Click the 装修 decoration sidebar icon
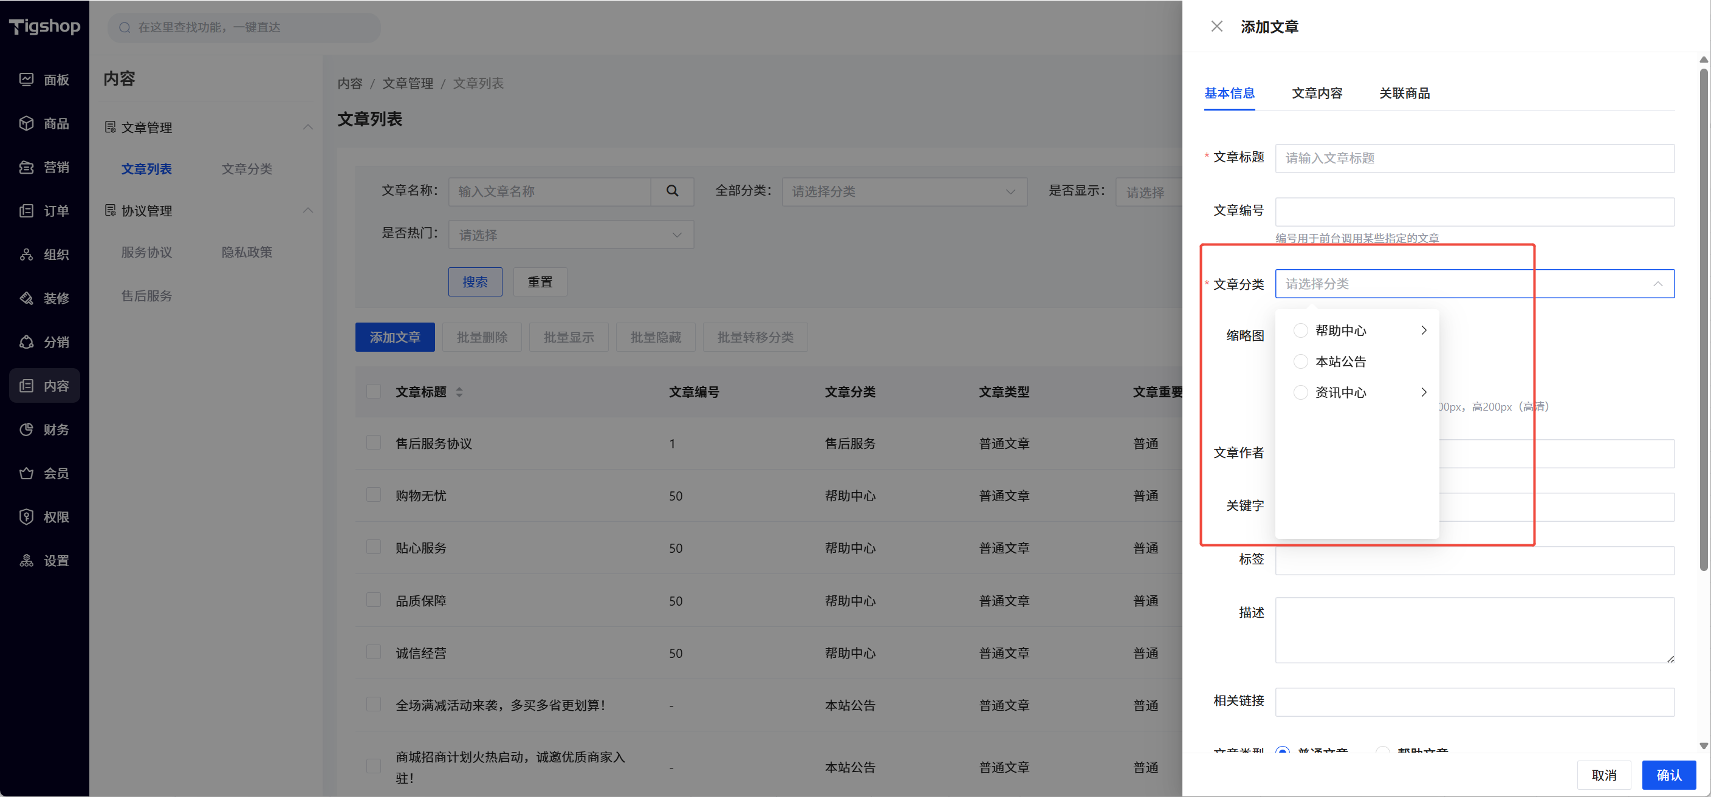This screenshot has width=1711, height=797. (27, 298)
